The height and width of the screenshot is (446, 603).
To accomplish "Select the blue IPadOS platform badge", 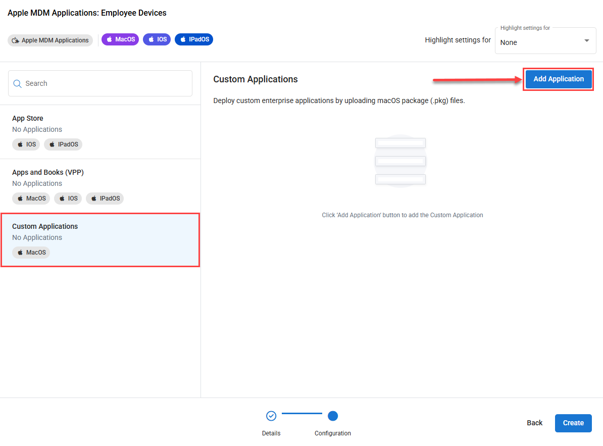I will 194,39.
